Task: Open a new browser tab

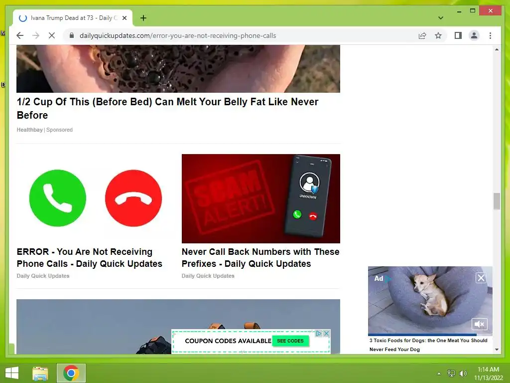Action: 143,18
